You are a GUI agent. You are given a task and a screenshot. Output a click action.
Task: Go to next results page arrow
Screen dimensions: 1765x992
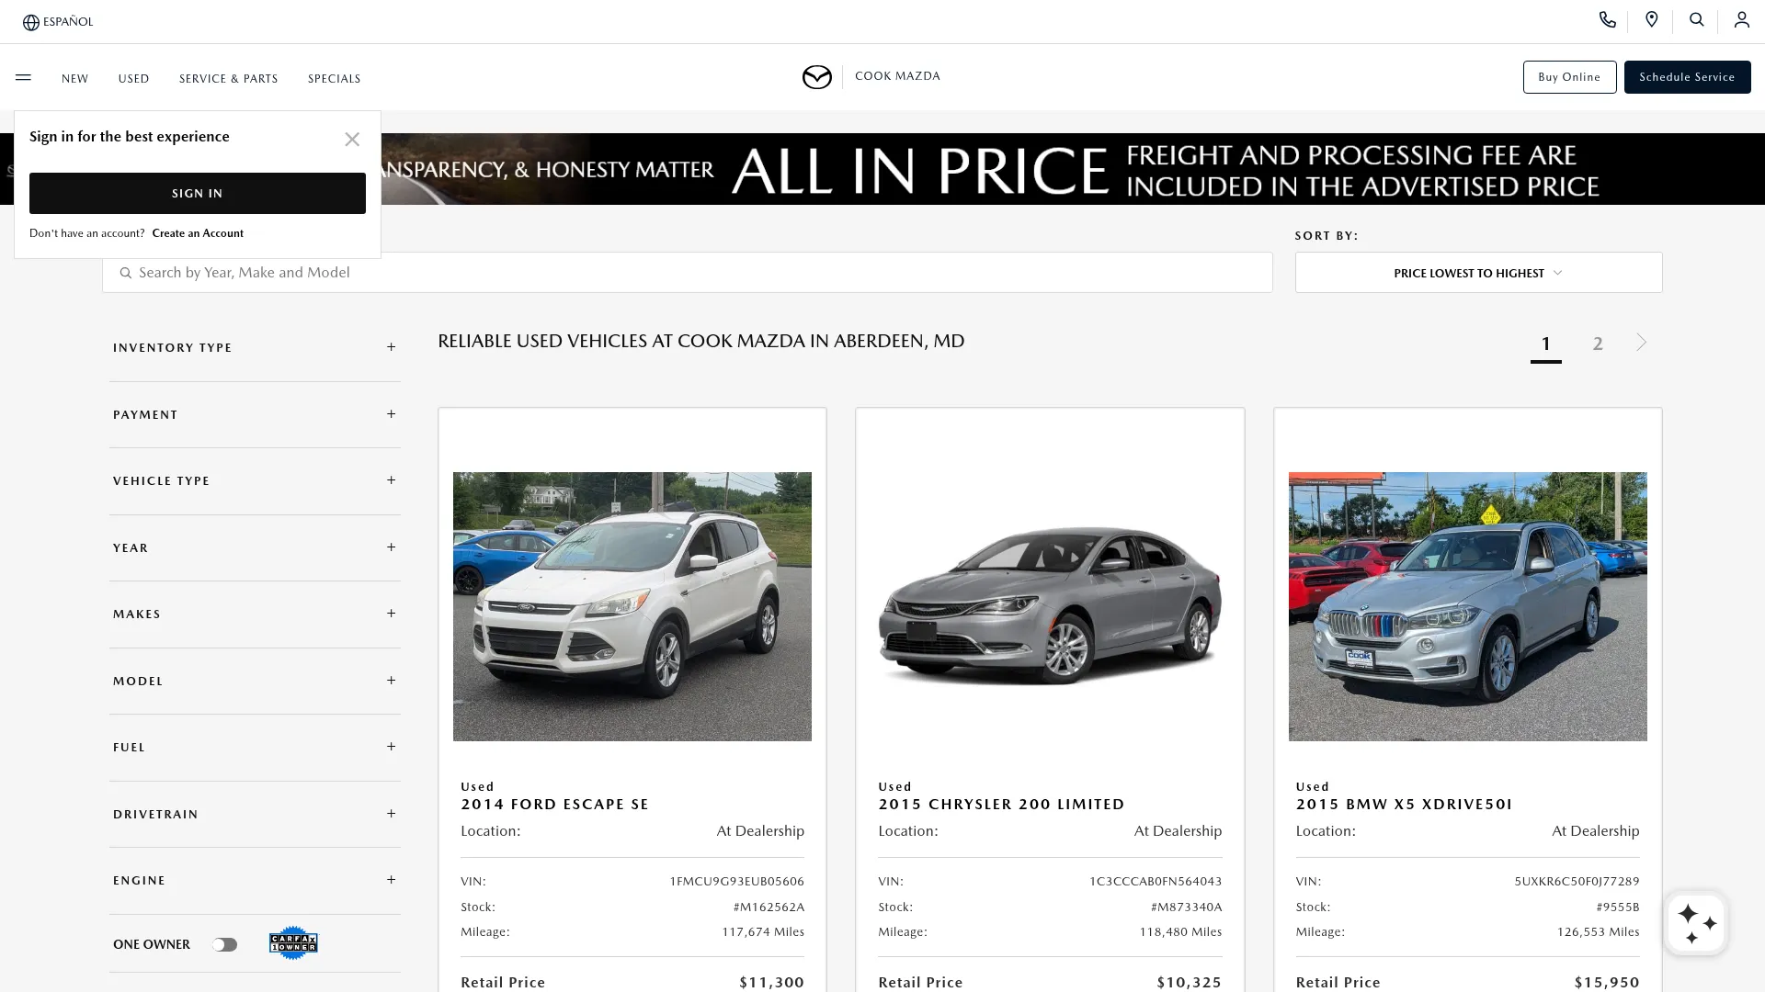tap(1642, 342)
